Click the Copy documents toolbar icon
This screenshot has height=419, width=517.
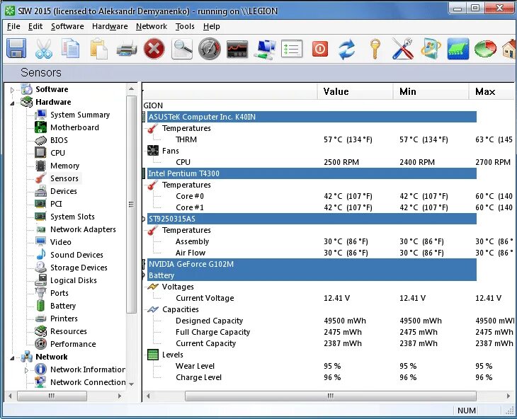(70, 49)
